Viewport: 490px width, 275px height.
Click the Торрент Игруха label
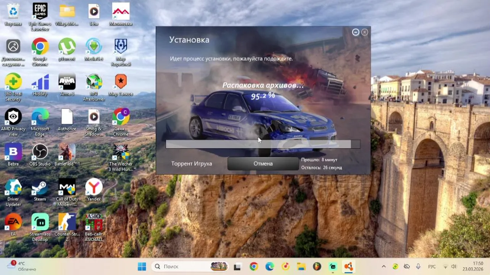pyautogui.click(x=192, y=163)
